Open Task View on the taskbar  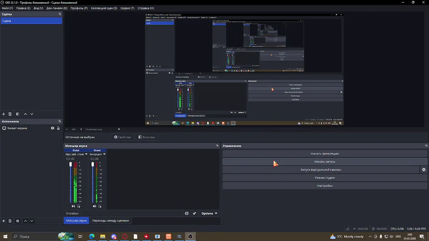tap(81, 236)
